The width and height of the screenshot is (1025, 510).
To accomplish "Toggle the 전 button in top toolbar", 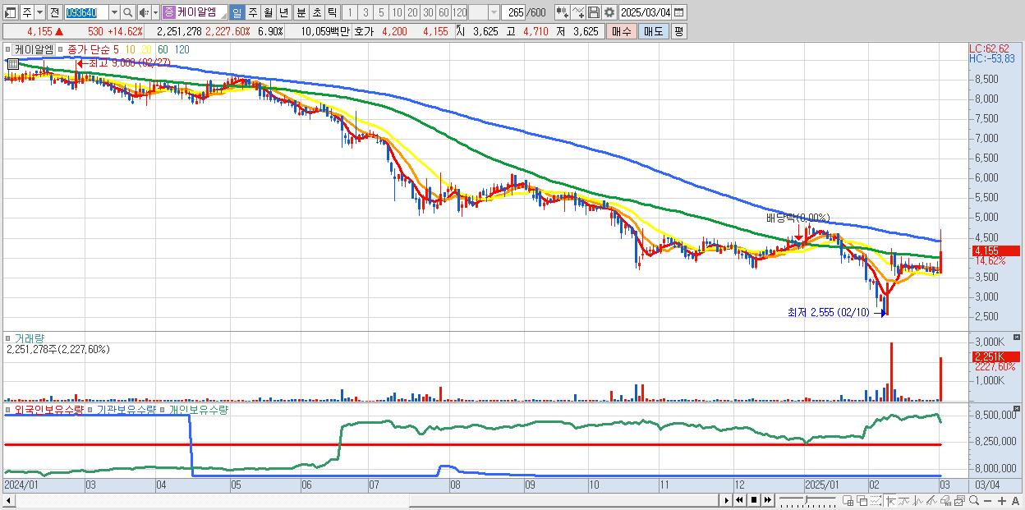I will [x=54, y=12].
